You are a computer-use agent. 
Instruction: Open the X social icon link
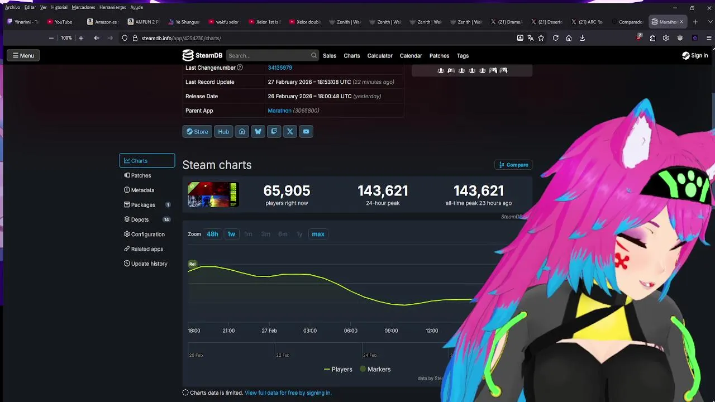pos(290,132)
